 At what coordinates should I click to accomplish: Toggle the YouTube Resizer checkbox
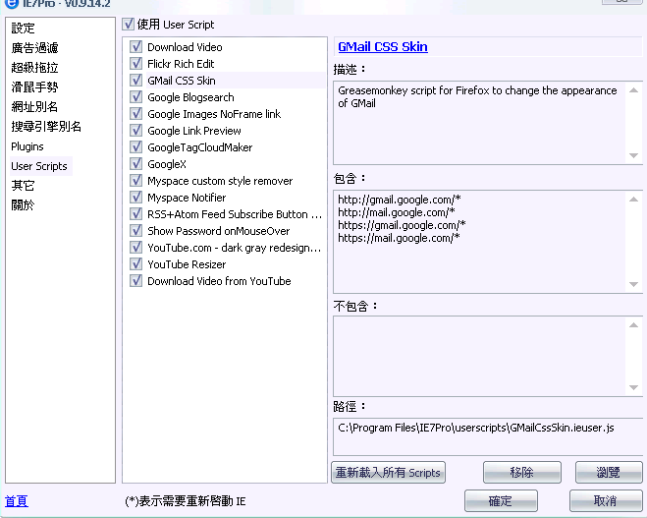(x=135, y=264)
